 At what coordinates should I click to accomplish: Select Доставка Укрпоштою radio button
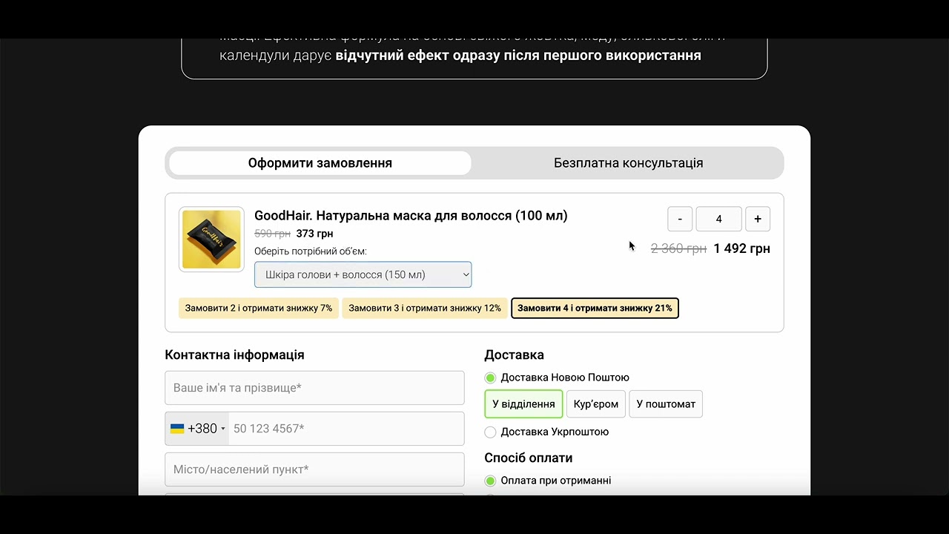(490, 432)
